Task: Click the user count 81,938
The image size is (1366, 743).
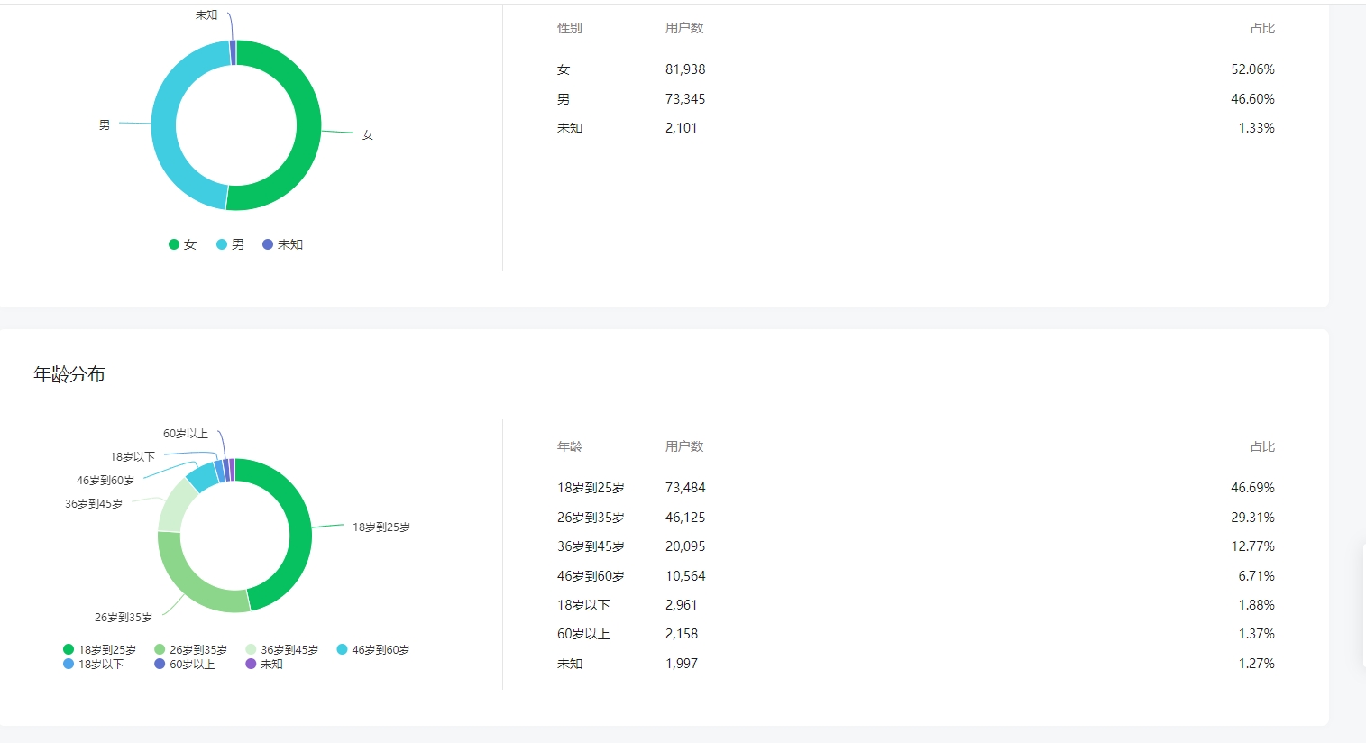Action: pos(685,69)
